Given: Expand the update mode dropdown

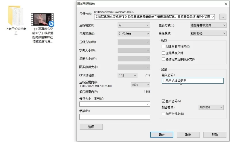Looking at the screenshot, I should 208,25.
